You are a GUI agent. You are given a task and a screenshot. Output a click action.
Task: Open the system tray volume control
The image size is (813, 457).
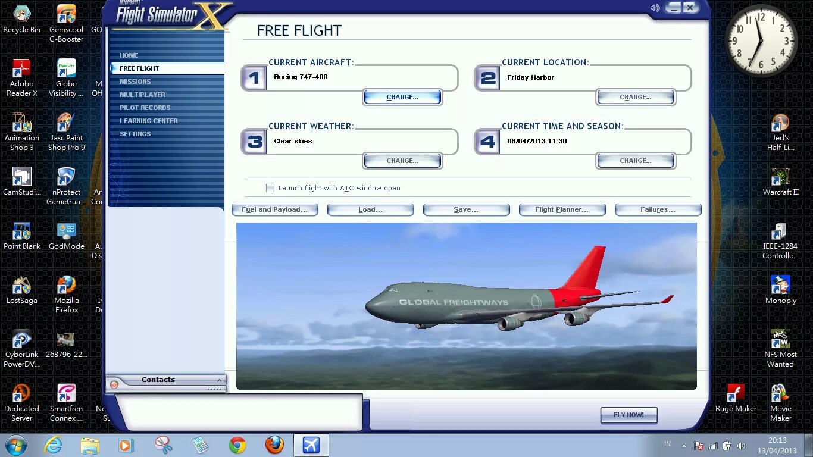click(741, 445)
